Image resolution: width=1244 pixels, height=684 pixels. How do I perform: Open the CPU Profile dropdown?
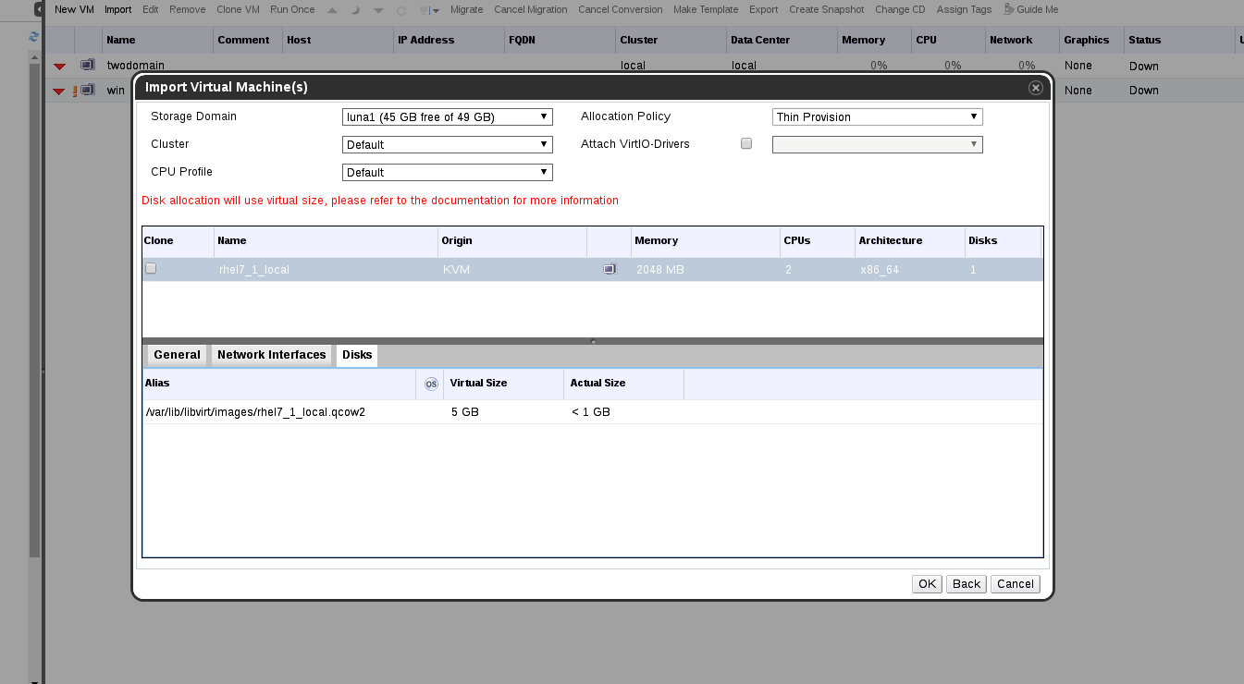coord(448,173)
